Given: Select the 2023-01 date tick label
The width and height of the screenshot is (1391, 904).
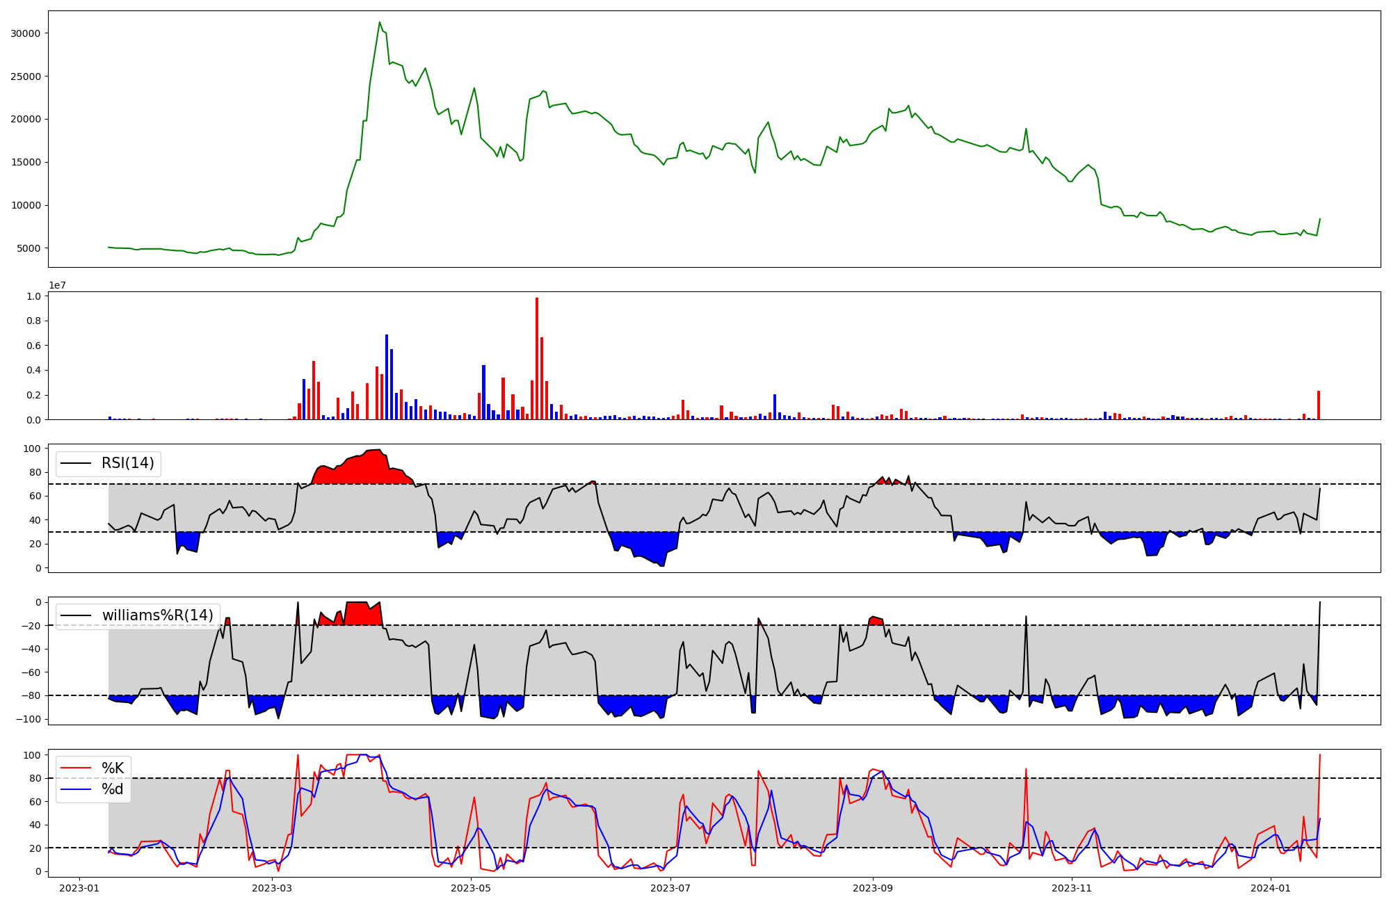Looking at the screenshot, I should click(79, 888).
